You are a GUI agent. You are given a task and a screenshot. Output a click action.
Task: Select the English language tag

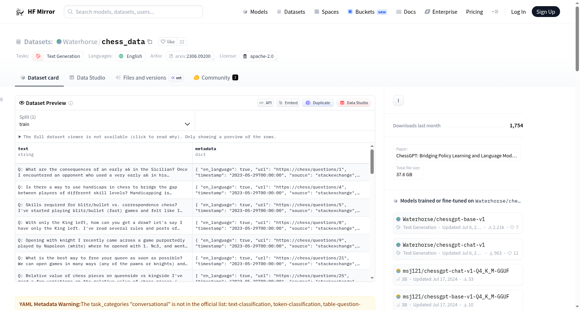(x=130, y=56)
